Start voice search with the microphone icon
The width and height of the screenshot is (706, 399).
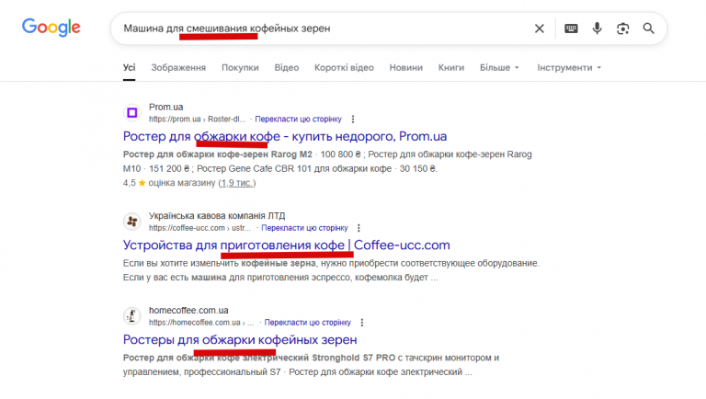point(597,28)
